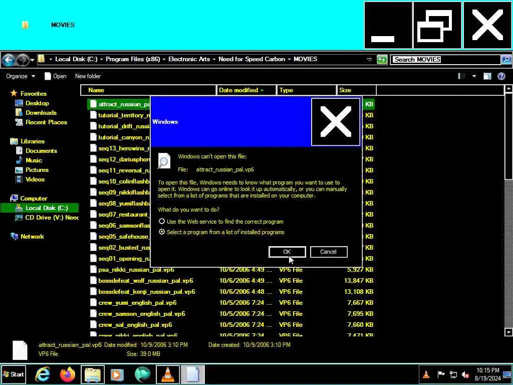Click the Back navigation arrow
Image resolution: width=513 pixels, height=385 pixels.
[9, 60]
